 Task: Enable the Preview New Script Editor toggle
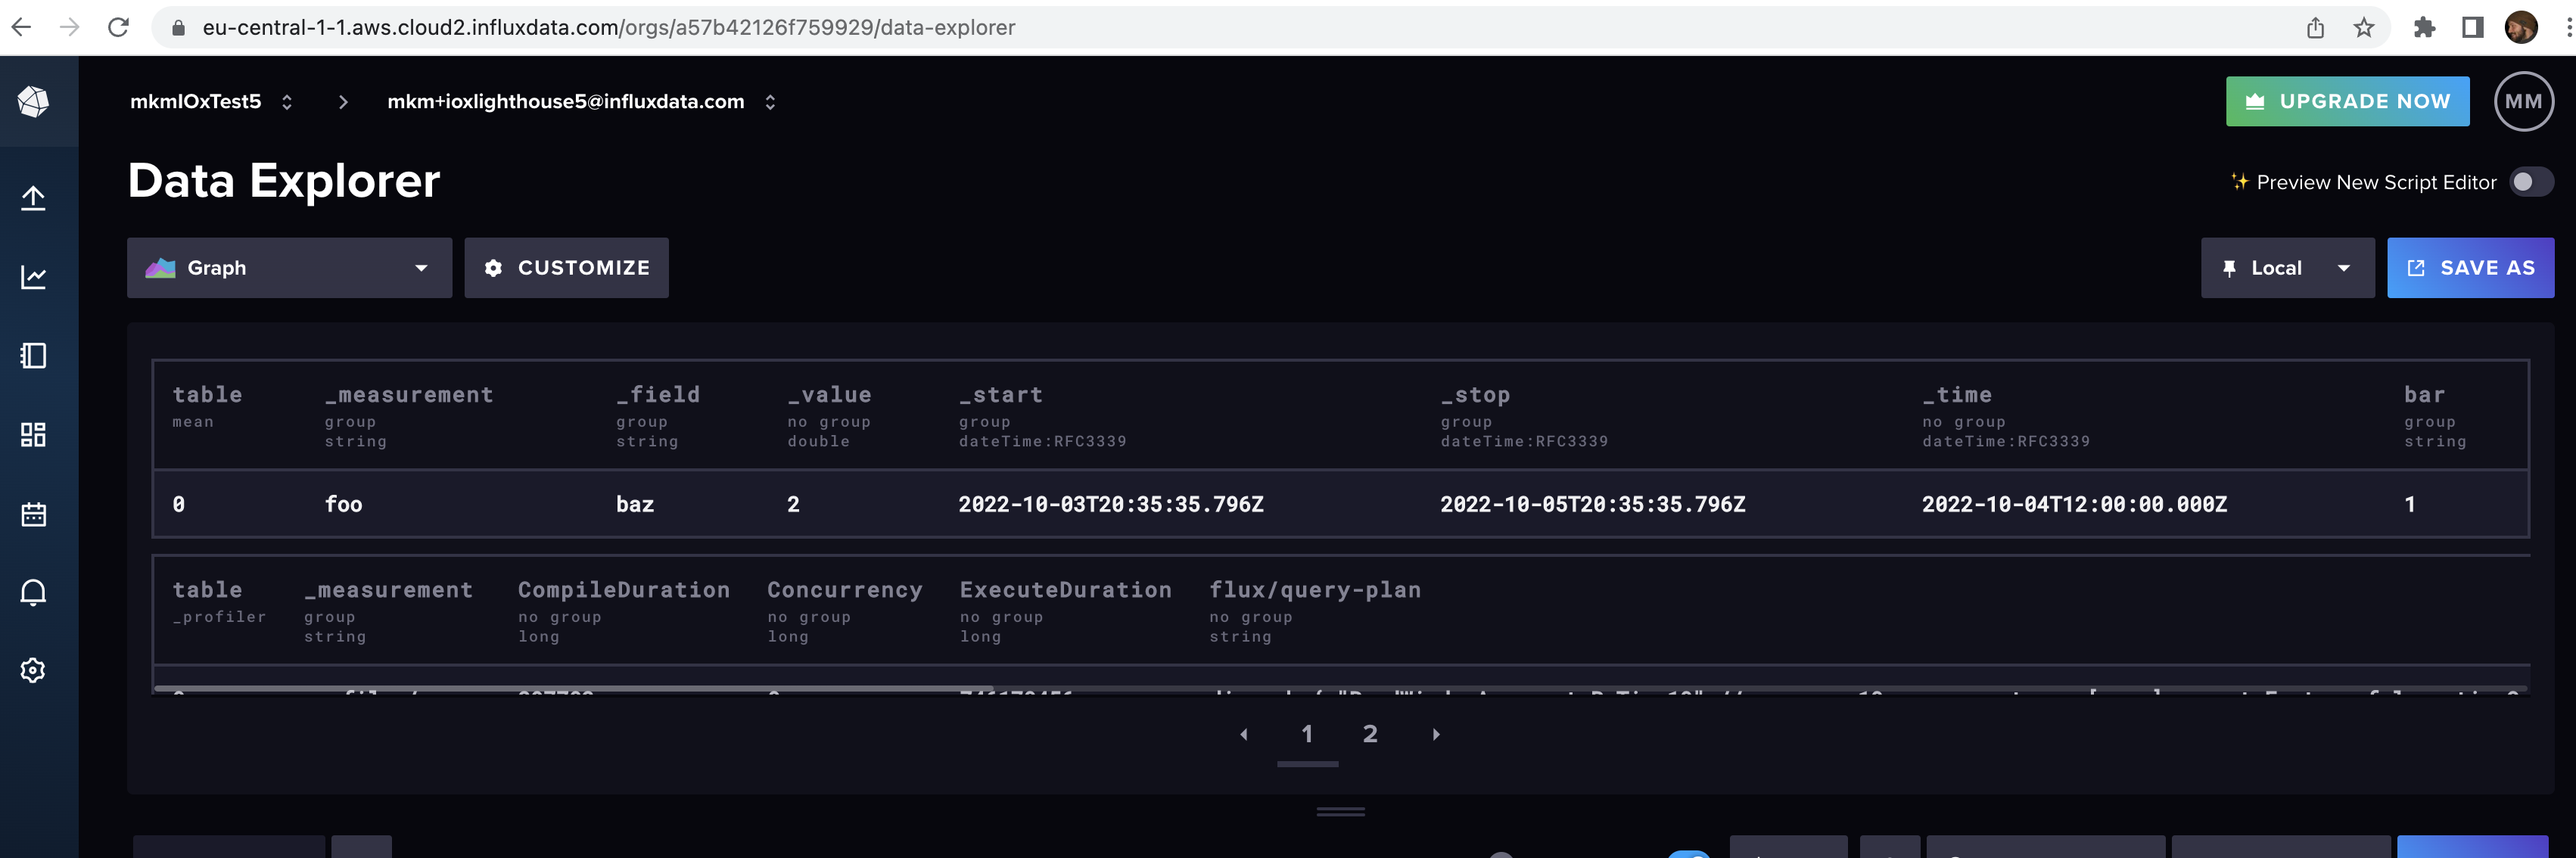tap(2532, 182)
